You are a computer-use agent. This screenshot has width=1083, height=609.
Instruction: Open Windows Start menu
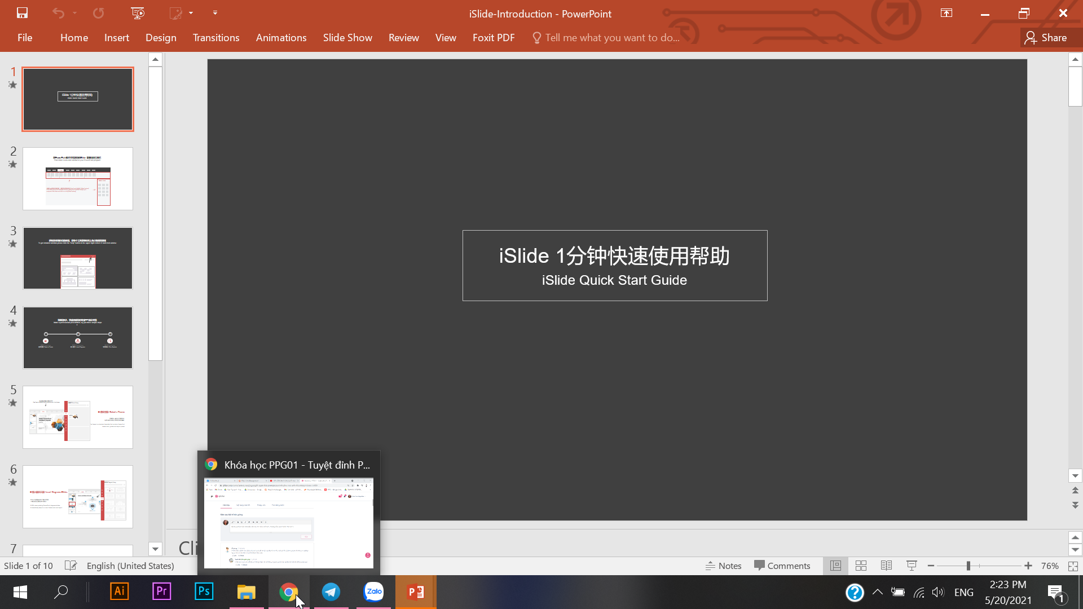(20, 592)
